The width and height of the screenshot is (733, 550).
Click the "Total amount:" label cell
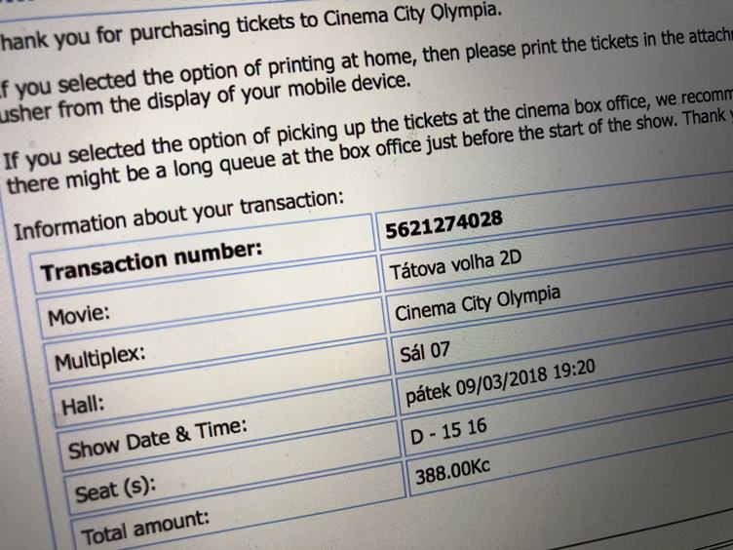pos(144,530)
